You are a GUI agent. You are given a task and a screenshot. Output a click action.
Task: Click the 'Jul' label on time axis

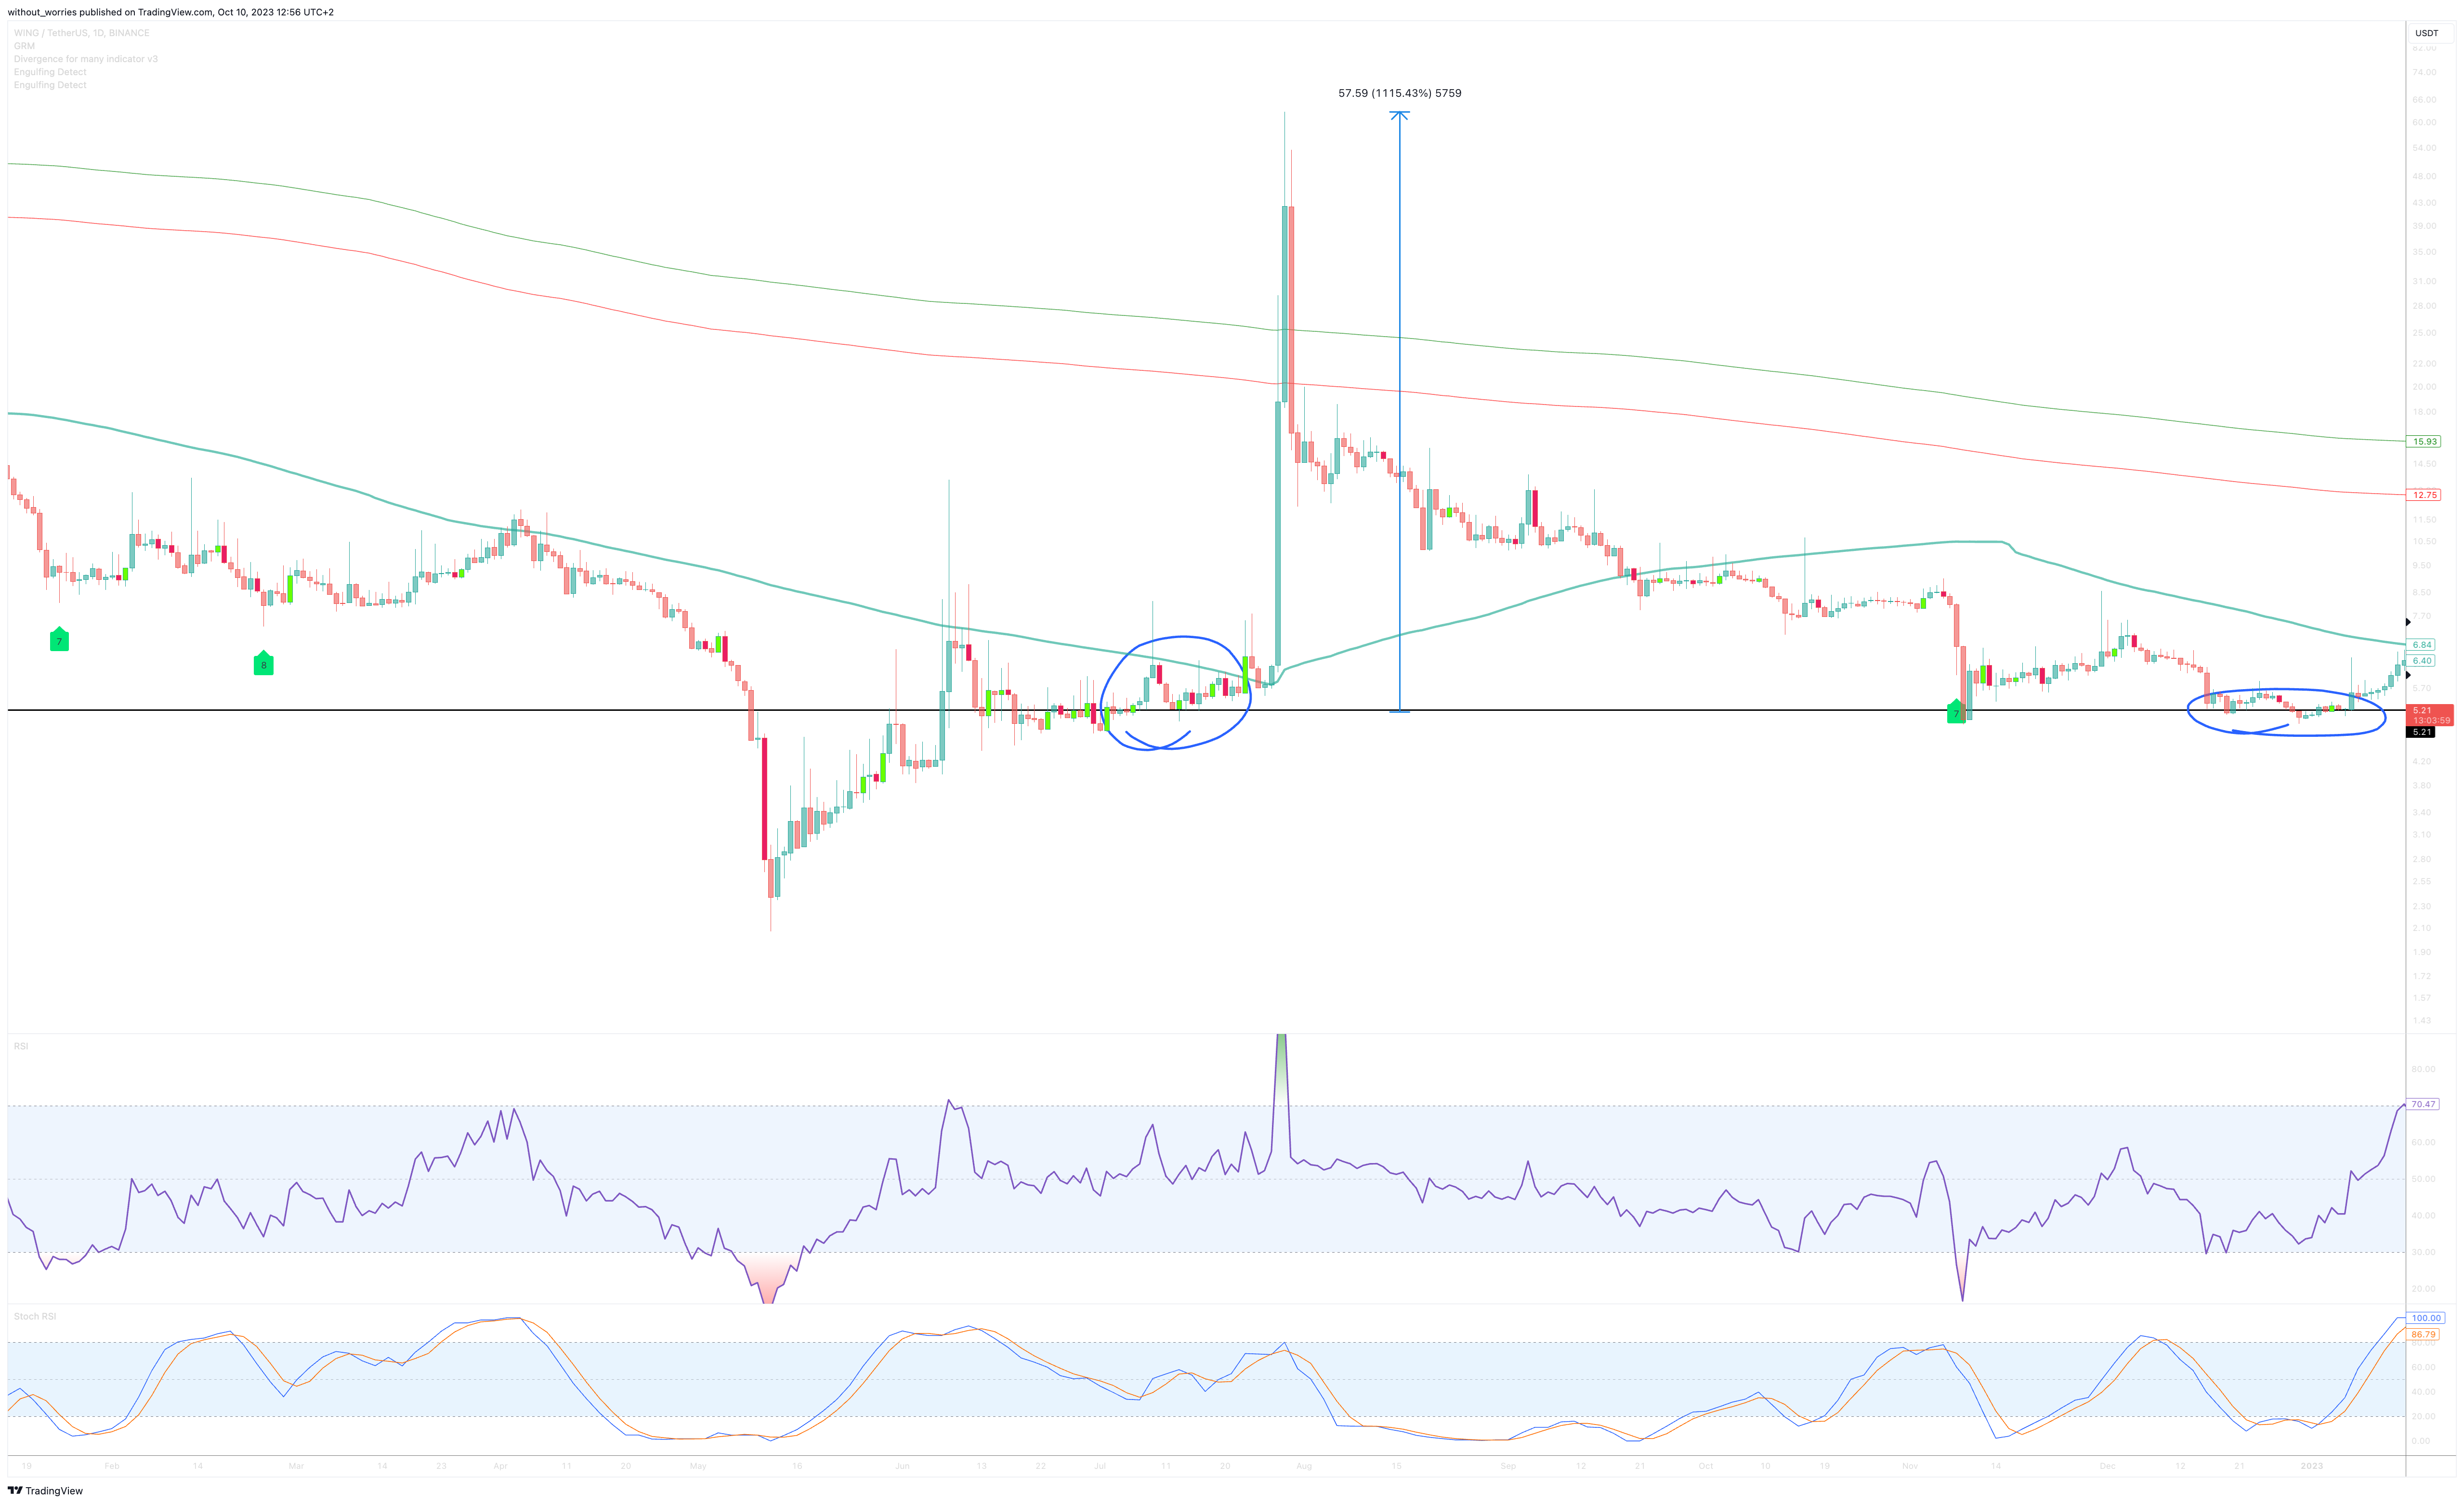(x=1100, y=1466)
